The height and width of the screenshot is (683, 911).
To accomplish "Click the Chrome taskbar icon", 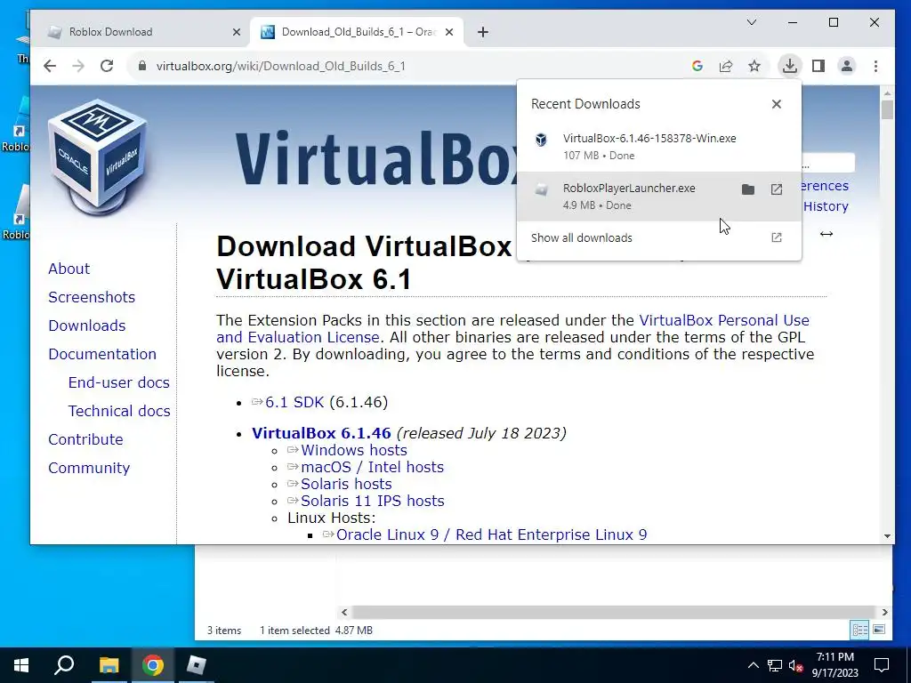I will pos(152,665).
